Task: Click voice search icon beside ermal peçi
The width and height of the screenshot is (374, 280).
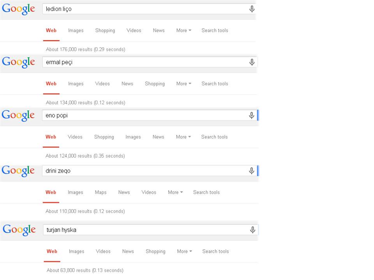Action: tap(252, 62)
